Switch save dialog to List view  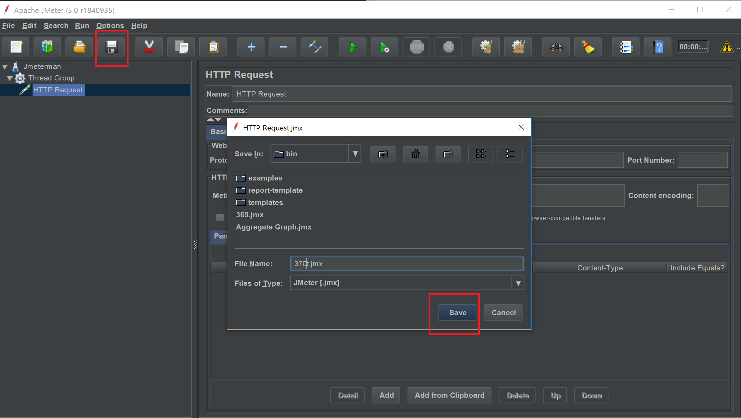point(480,154)
